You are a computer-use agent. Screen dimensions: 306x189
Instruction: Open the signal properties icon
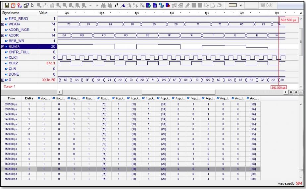(26, 5)
